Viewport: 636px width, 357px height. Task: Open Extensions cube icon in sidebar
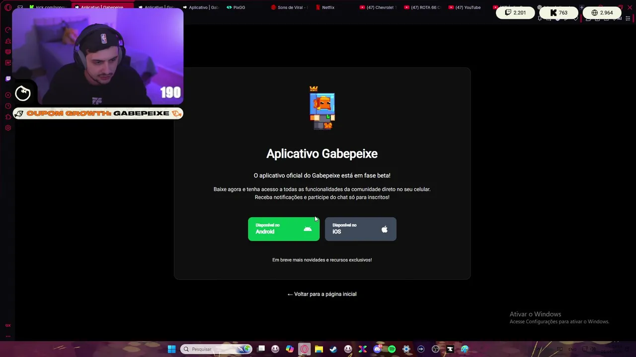pyautogui.click(x=8, y=117)
